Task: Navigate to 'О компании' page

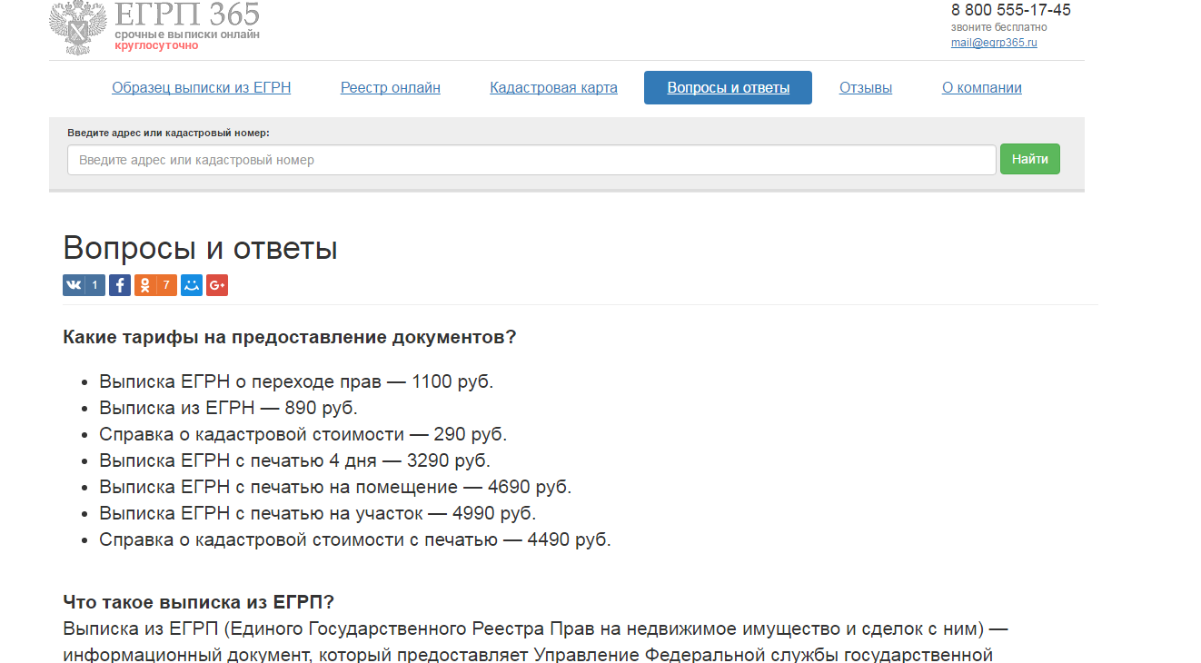Action: (x=981, y=88)
